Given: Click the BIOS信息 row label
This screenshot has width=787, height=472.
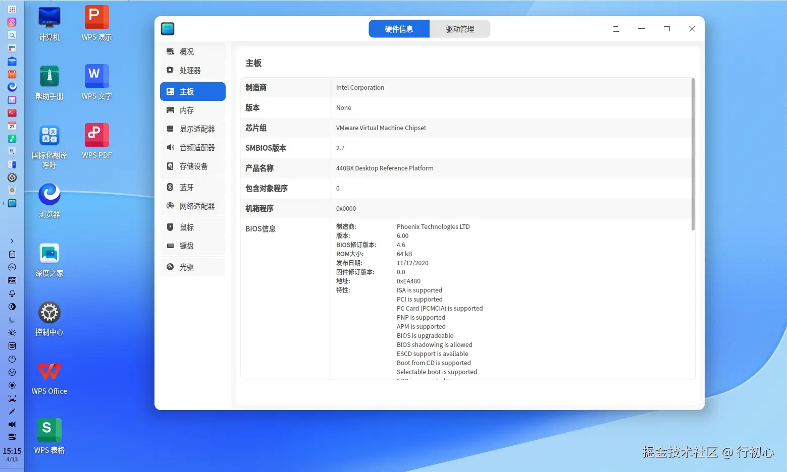Looking at the screenshot, I should (260, 229).
